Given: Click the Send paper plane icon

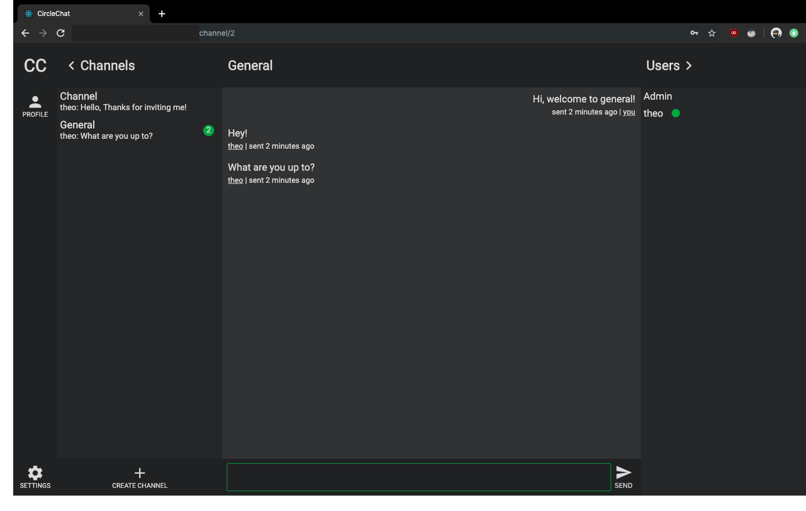Looking at the screenshot, I should click(624, 472).
